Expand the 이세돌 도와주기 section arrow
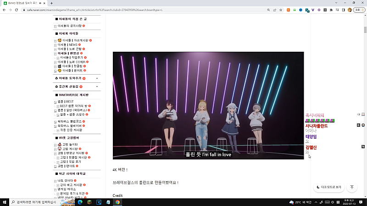 point(97,78)
